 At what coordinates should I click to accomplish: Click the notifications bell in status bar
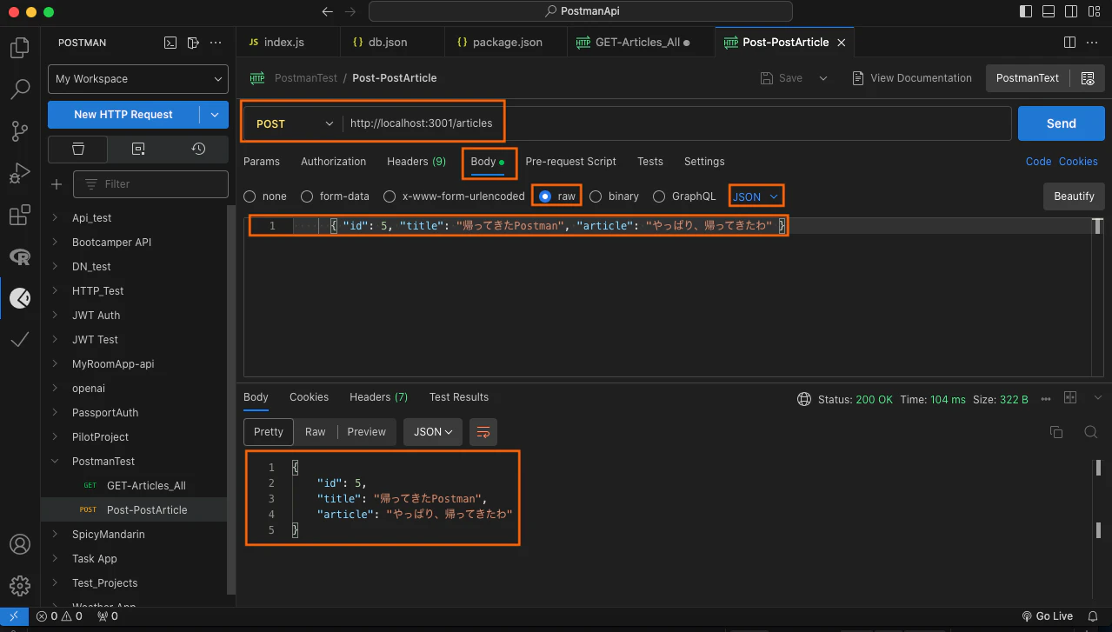[x=1093, y=616]
